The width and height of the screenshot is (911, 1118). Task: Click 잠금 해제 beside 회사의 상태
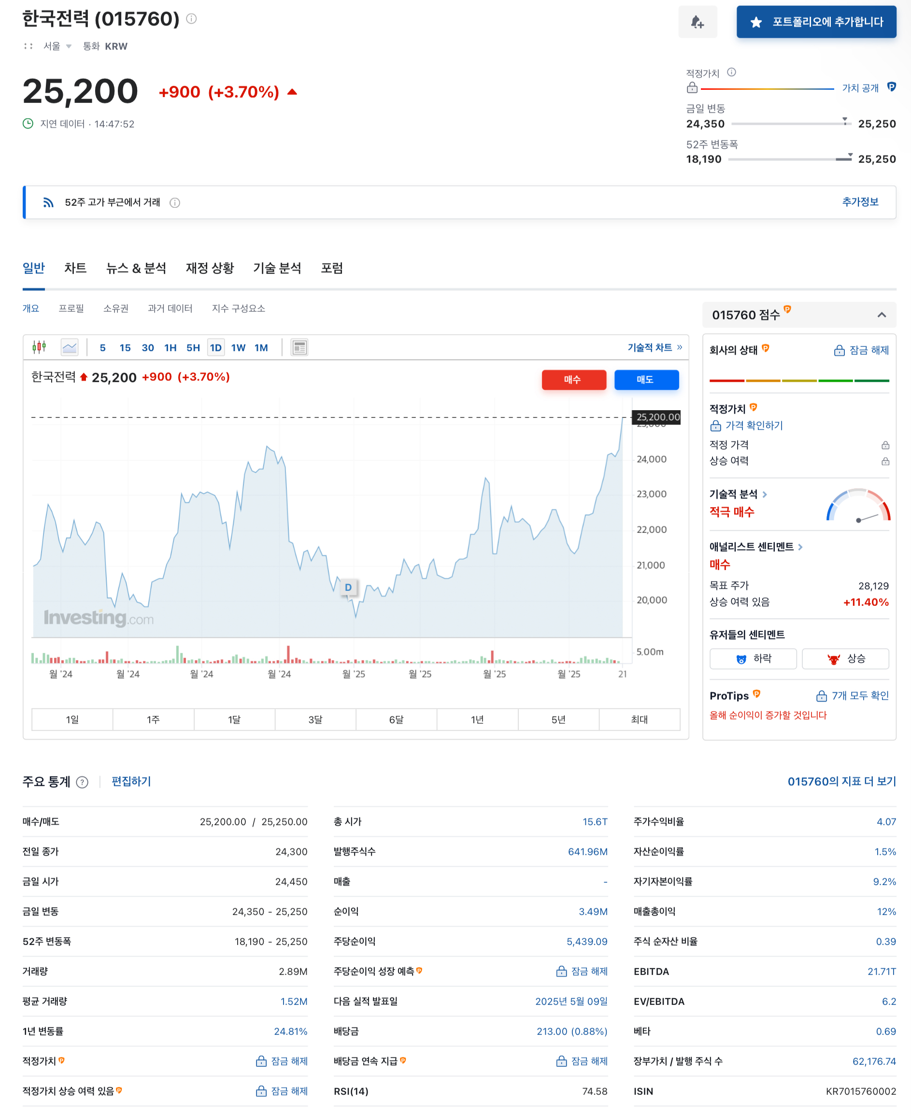[x=861, y=350]
